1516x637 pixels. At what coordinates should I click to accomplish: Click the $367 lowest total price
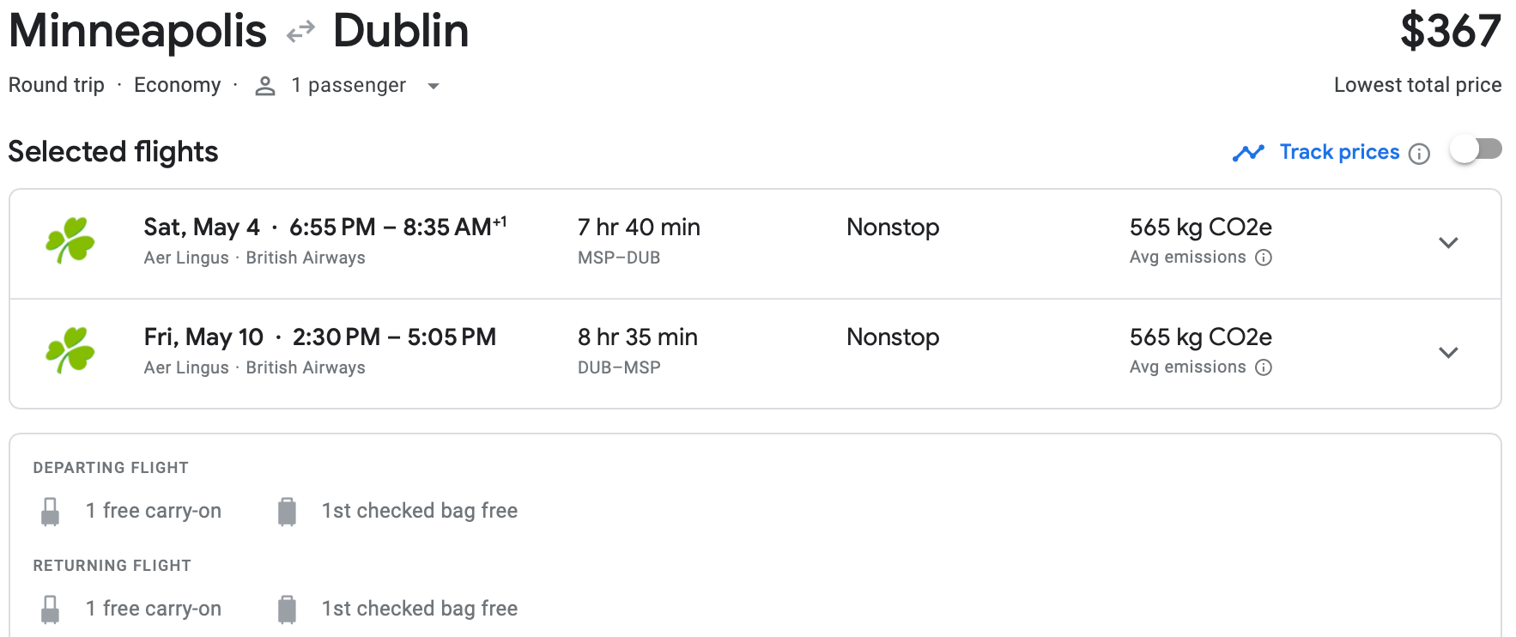pos(1450,32)
